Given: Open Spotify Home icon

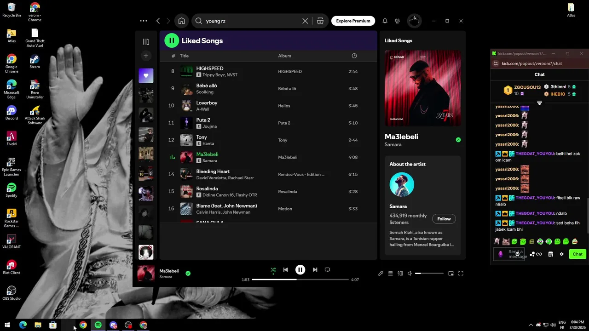Looking at the screenshot, I should 181,21.
